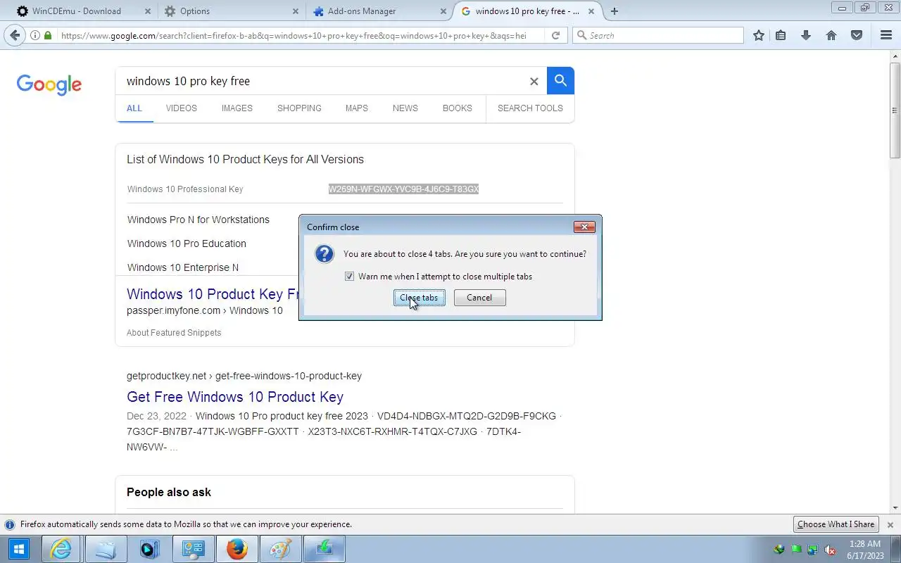This screenshot has width=901, height=563.
Task: Click the highlighted Windows 10 Professional key text
Action: 403,189
